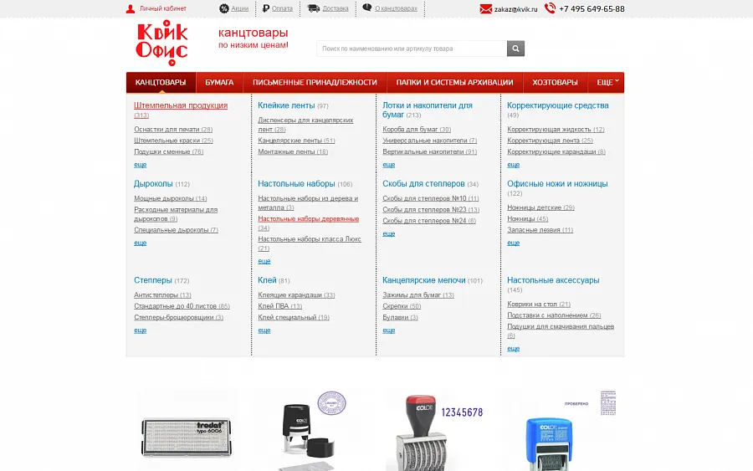Open the Квик Офис logo homepage
This screenshot has width=753, height=471.
tap(161, 43)
